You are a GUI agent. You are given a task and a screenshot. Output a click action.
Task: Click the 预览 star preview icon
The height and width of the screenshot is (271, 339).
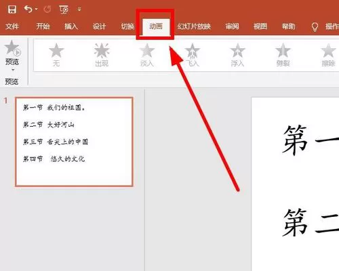click(12, 48)
